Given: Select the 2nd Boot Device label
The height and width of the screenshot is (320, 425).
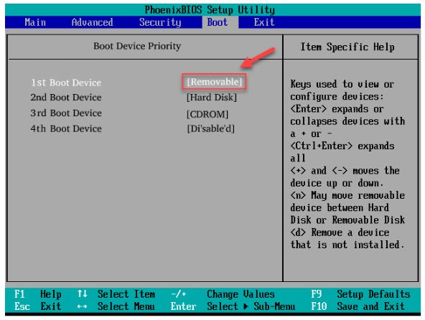Looking at the screenshot, I should (x=66, y=98).
